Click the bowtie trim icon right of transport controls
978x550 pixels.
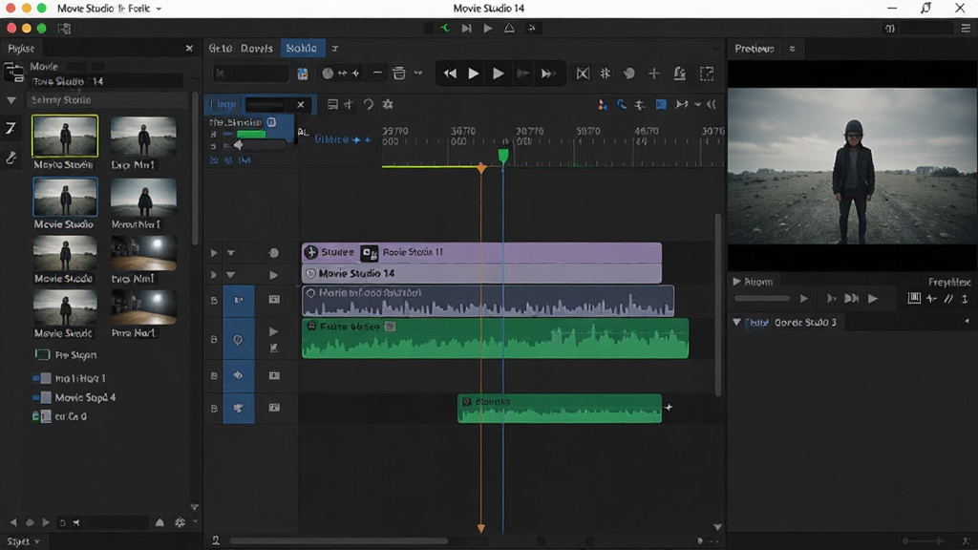[583, 74]
